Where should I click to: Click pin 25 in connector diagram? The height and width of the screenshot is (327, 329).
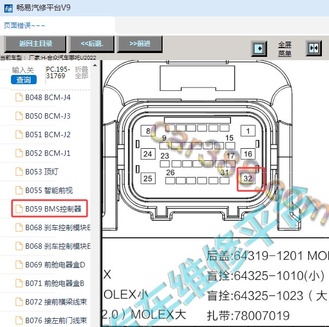(x=148, y=178)
